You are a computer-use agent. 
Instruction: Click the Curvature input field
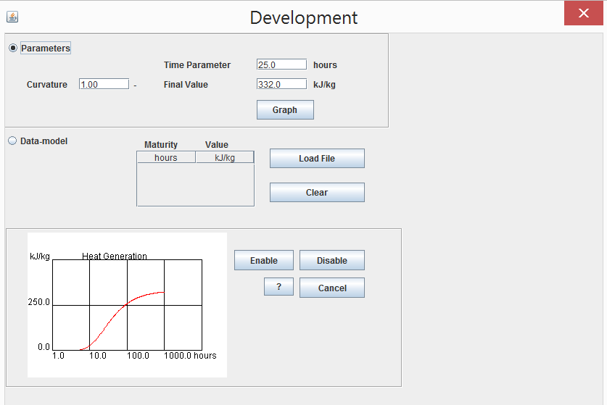point(104,84)
